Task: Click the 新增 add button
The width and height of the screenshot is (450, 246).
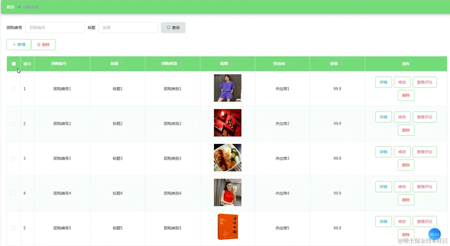Action: click(19, 45)
